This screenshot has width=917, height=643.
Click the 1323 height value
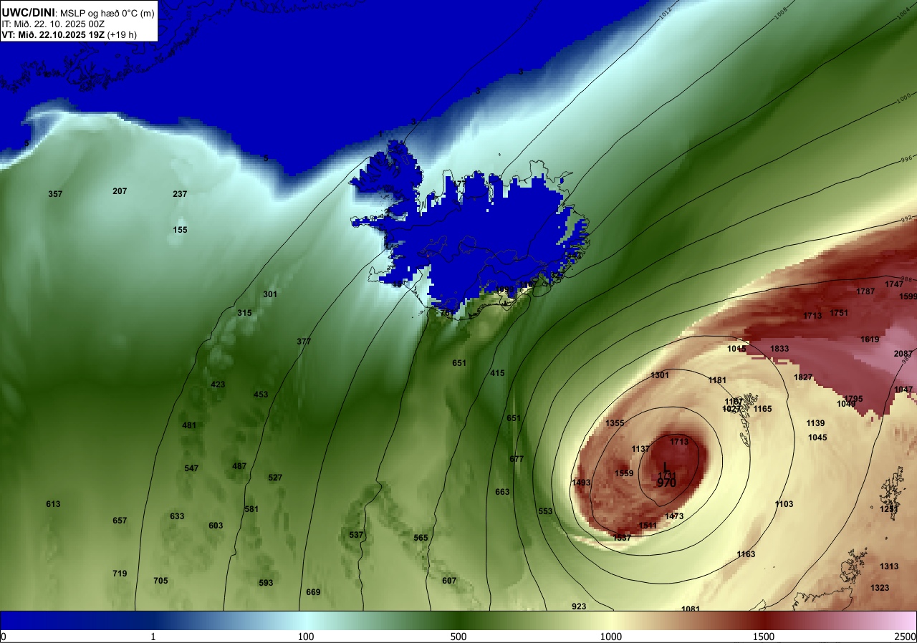point(880,588)
